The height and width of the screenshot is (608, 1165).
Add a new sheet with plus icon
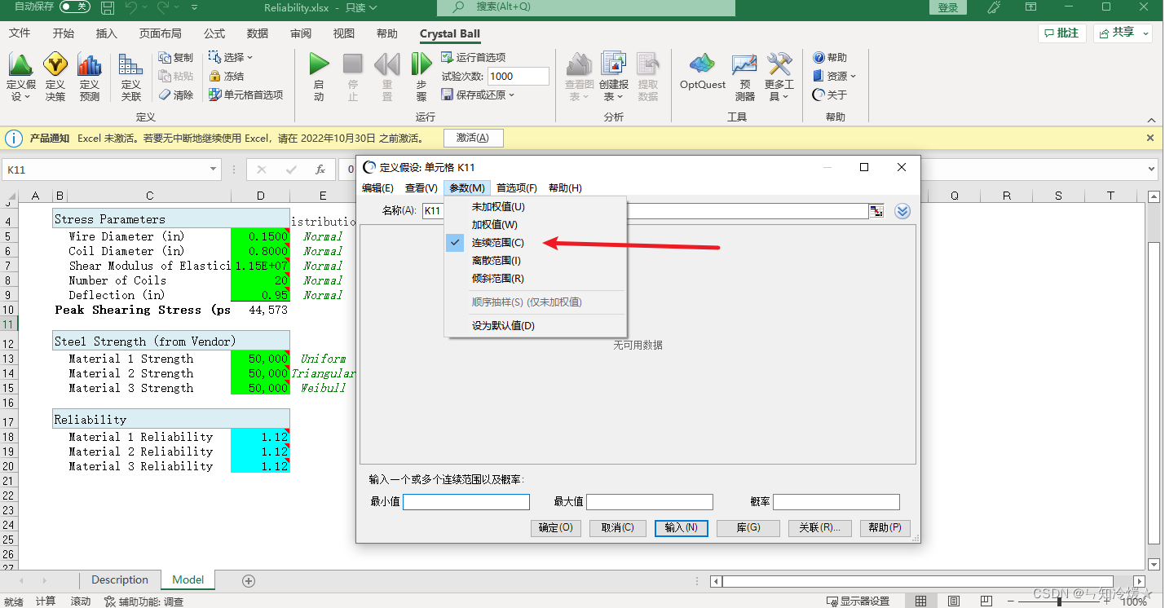coord(249,581)
